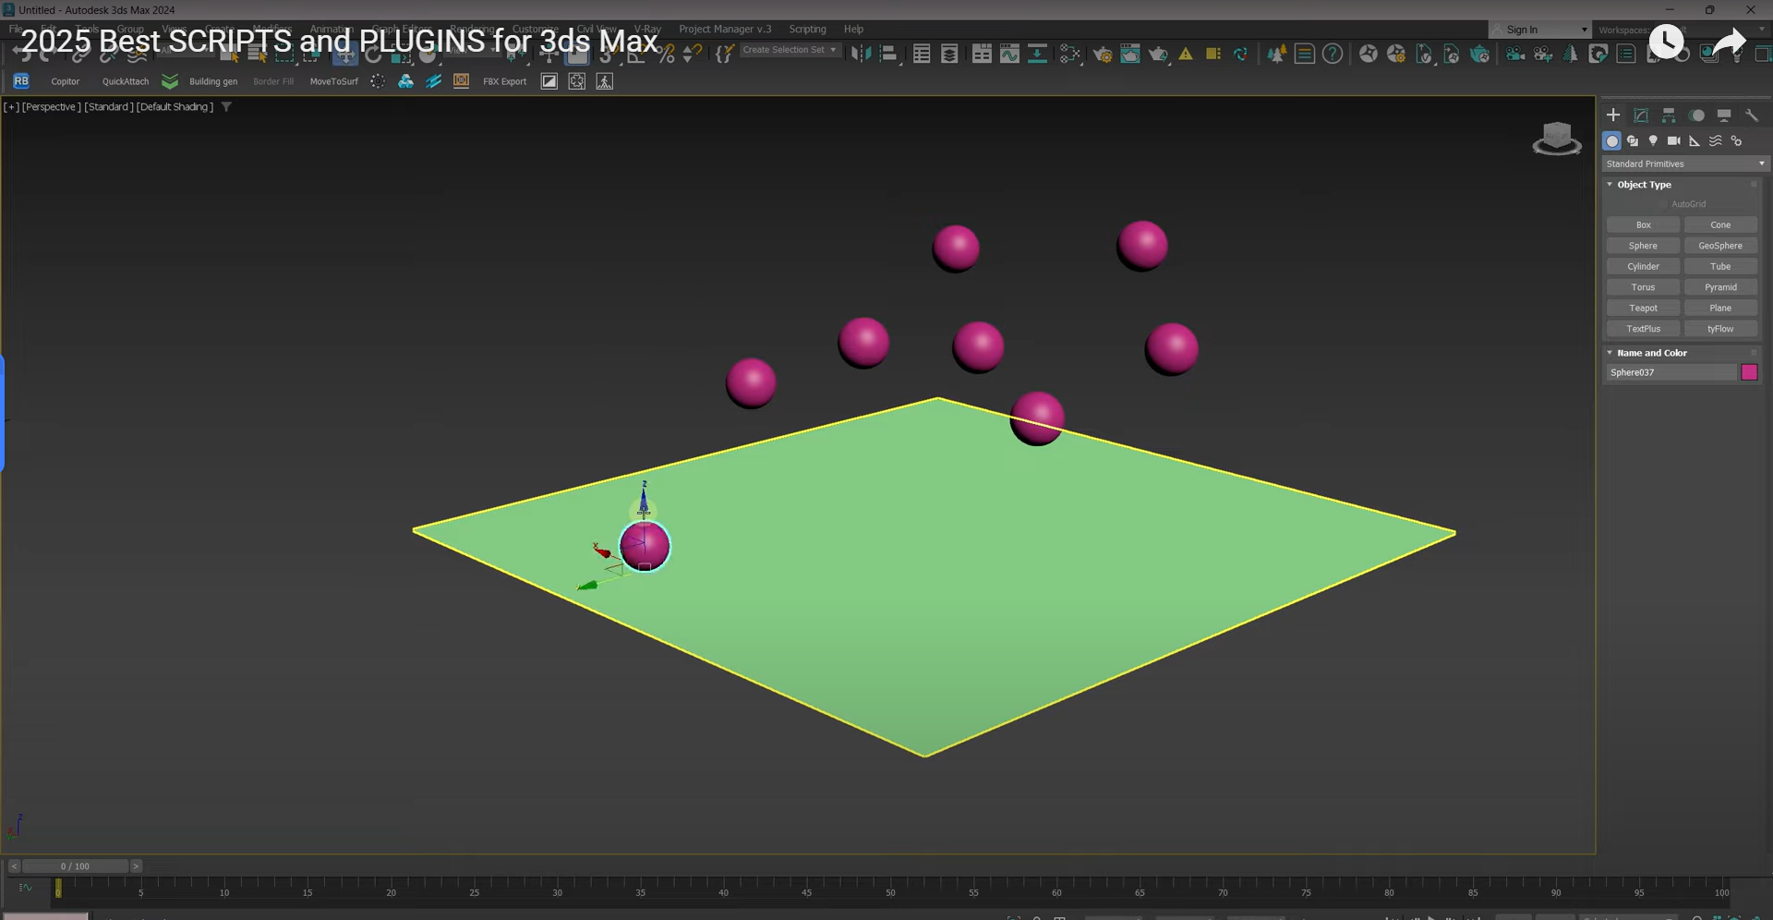The image size is (1773, 920).
Task: Select the highlighted sphere on the plane
Action: 645,546
